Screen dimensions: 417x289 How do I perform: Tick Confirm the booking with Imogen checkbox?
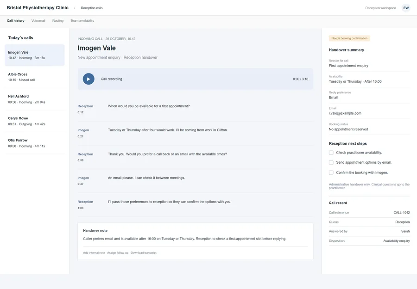pyautogui.click(x=331, y=173)
